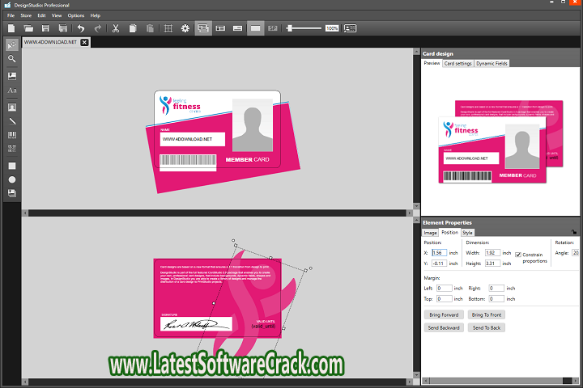
Task: Switch to Card settings tab
Action: [457, 63]
